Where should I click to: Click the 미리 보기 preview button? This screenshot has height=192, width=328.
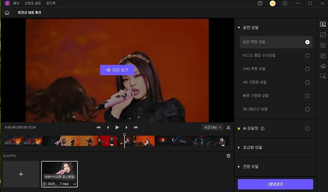coord(117,70)
